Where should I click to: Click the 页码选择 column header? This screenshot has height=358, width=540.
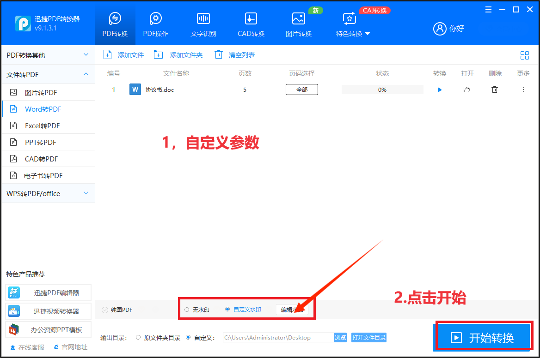pyautogui.click(x=302, y=73)
